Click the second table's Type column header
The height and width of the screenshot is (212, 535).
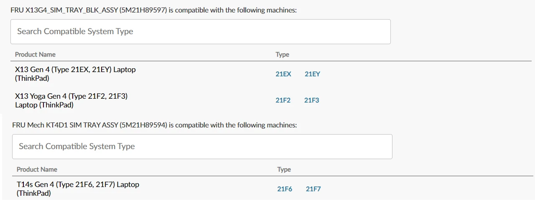[284, 170]
